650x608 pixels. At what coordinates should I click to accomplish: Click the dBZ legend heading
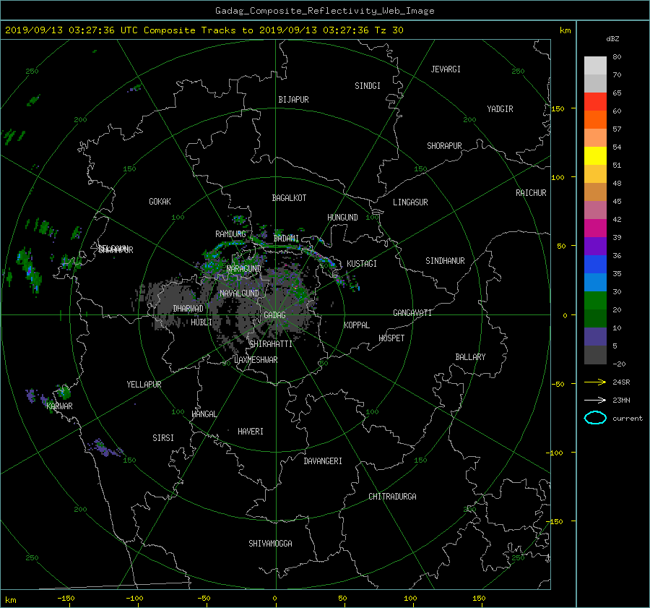tap(612, 38)
